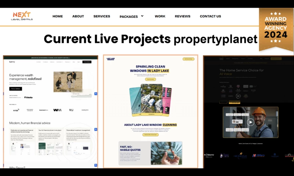Click the Find an Advisor button in Savvy preview
The width and height of the screenshot is (294, 176).
click(x=16, y=89)
